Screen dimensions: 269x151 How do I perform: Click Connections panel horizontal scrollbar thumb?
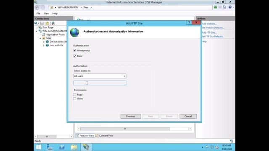(47, 137)
